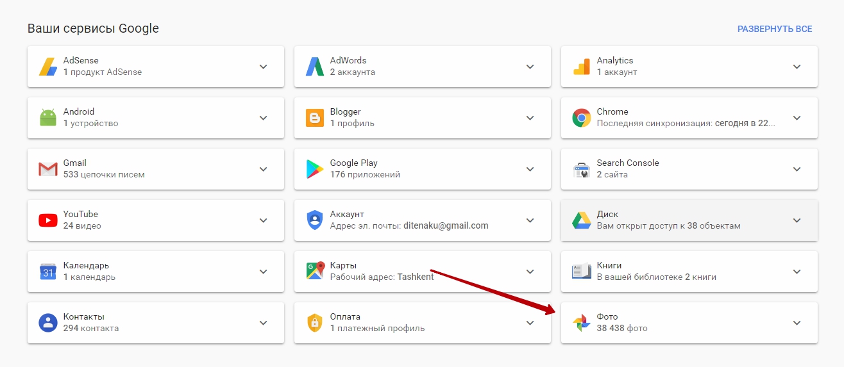The image size is (844, 367).
Task: Click the Оплата padlock shield icon
Action: (315, 323)
